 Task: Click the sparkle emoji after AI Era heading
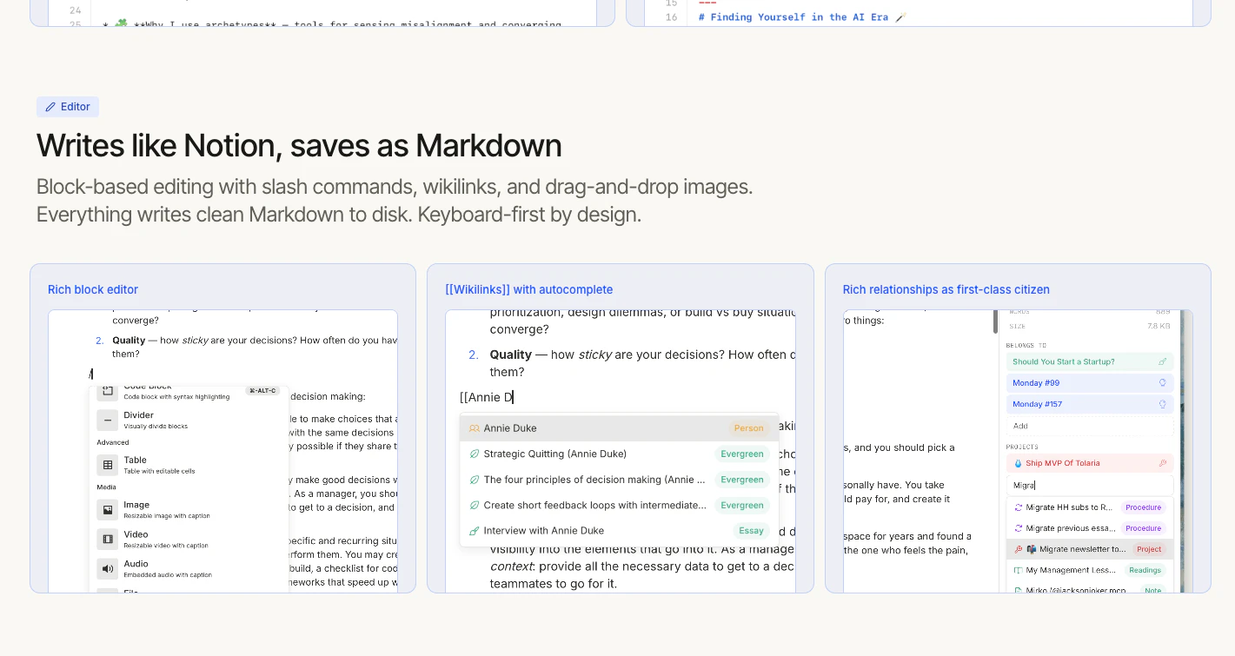pyautogui.click(x=900, y=17)
